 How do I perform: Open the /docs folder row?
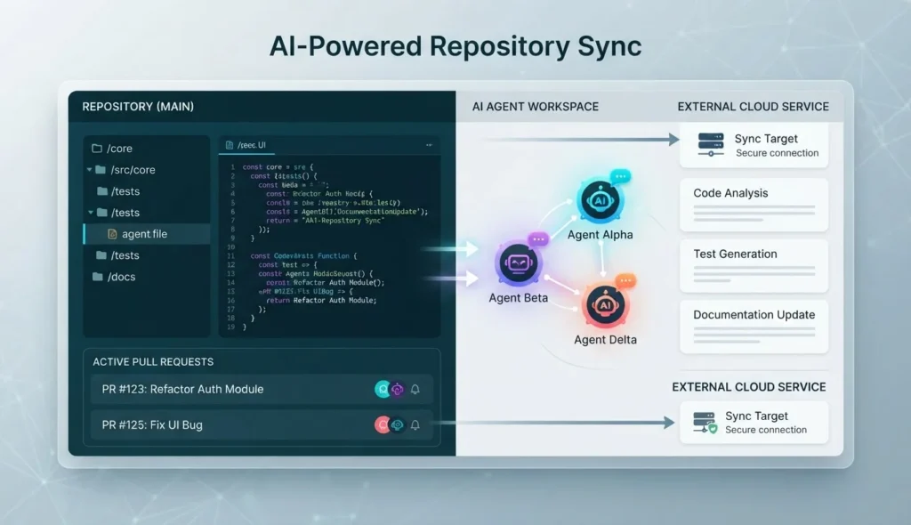[x=147, y=277]
